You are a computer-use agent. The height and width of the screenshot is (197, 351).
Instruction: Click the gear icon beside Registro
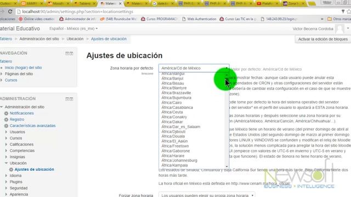coord(6,119)
